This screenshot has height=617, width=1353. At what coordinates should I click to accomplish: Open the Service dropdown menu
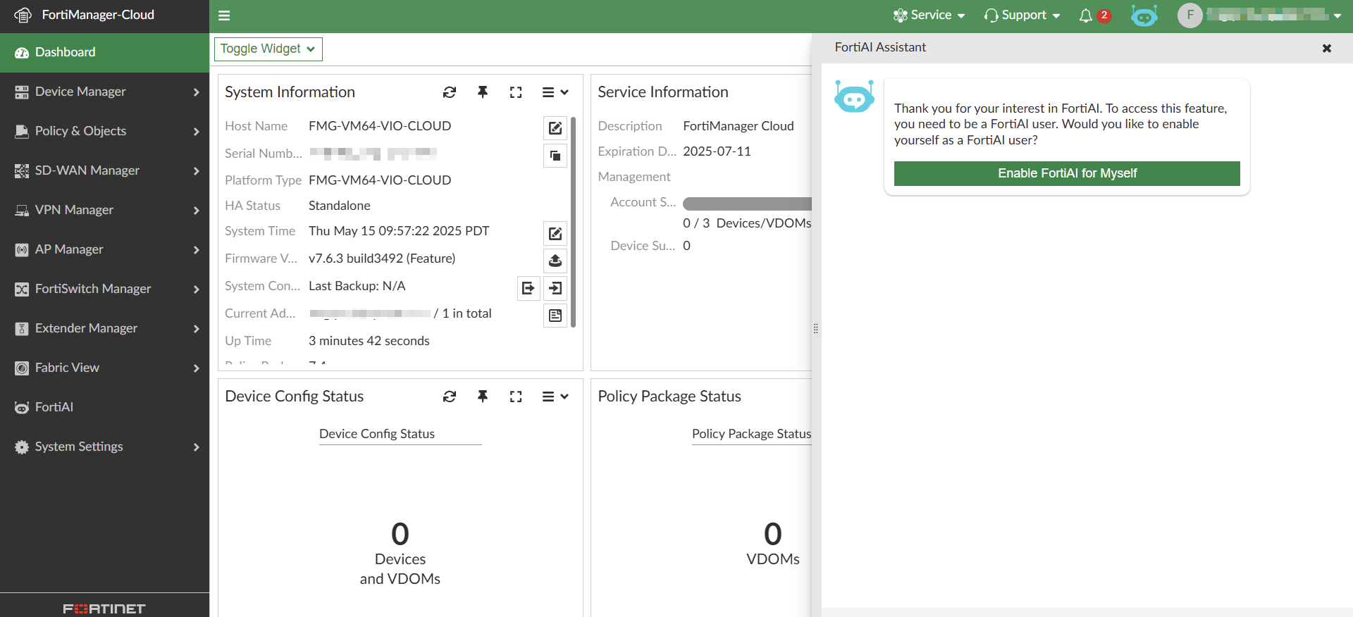click(929, 15)
